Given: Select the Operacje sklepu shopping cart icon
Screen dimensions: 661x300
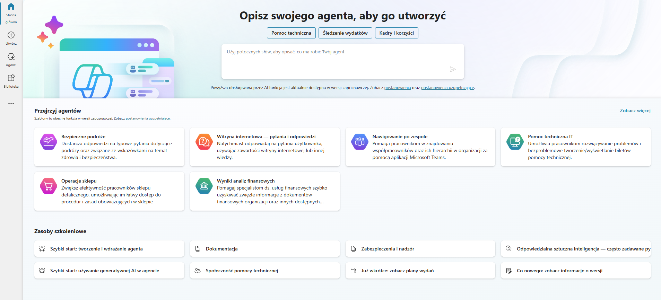Looking at the screenshot, I should tap(49, 186).
